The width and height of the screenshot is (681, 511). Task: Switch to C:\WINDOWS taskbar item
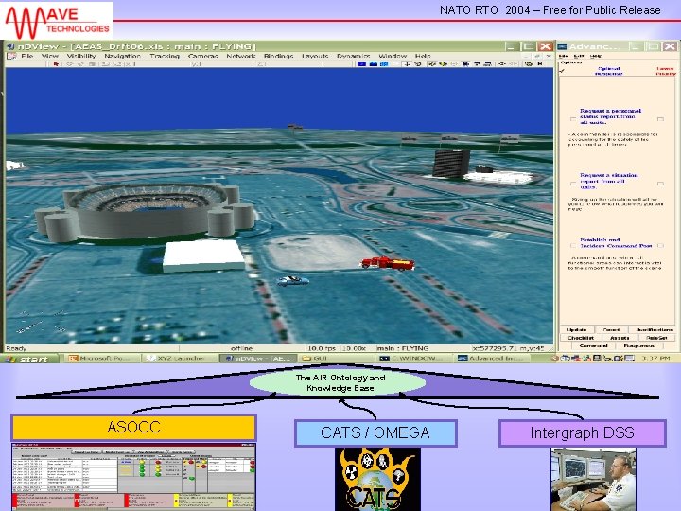coord(413,359)
